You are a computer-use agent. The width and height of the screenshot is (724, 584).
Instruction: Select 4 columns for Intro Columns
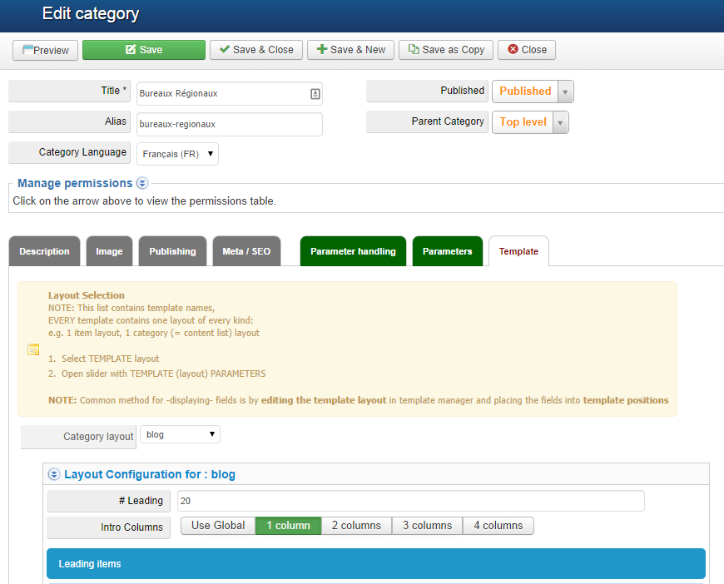(498, 526)
